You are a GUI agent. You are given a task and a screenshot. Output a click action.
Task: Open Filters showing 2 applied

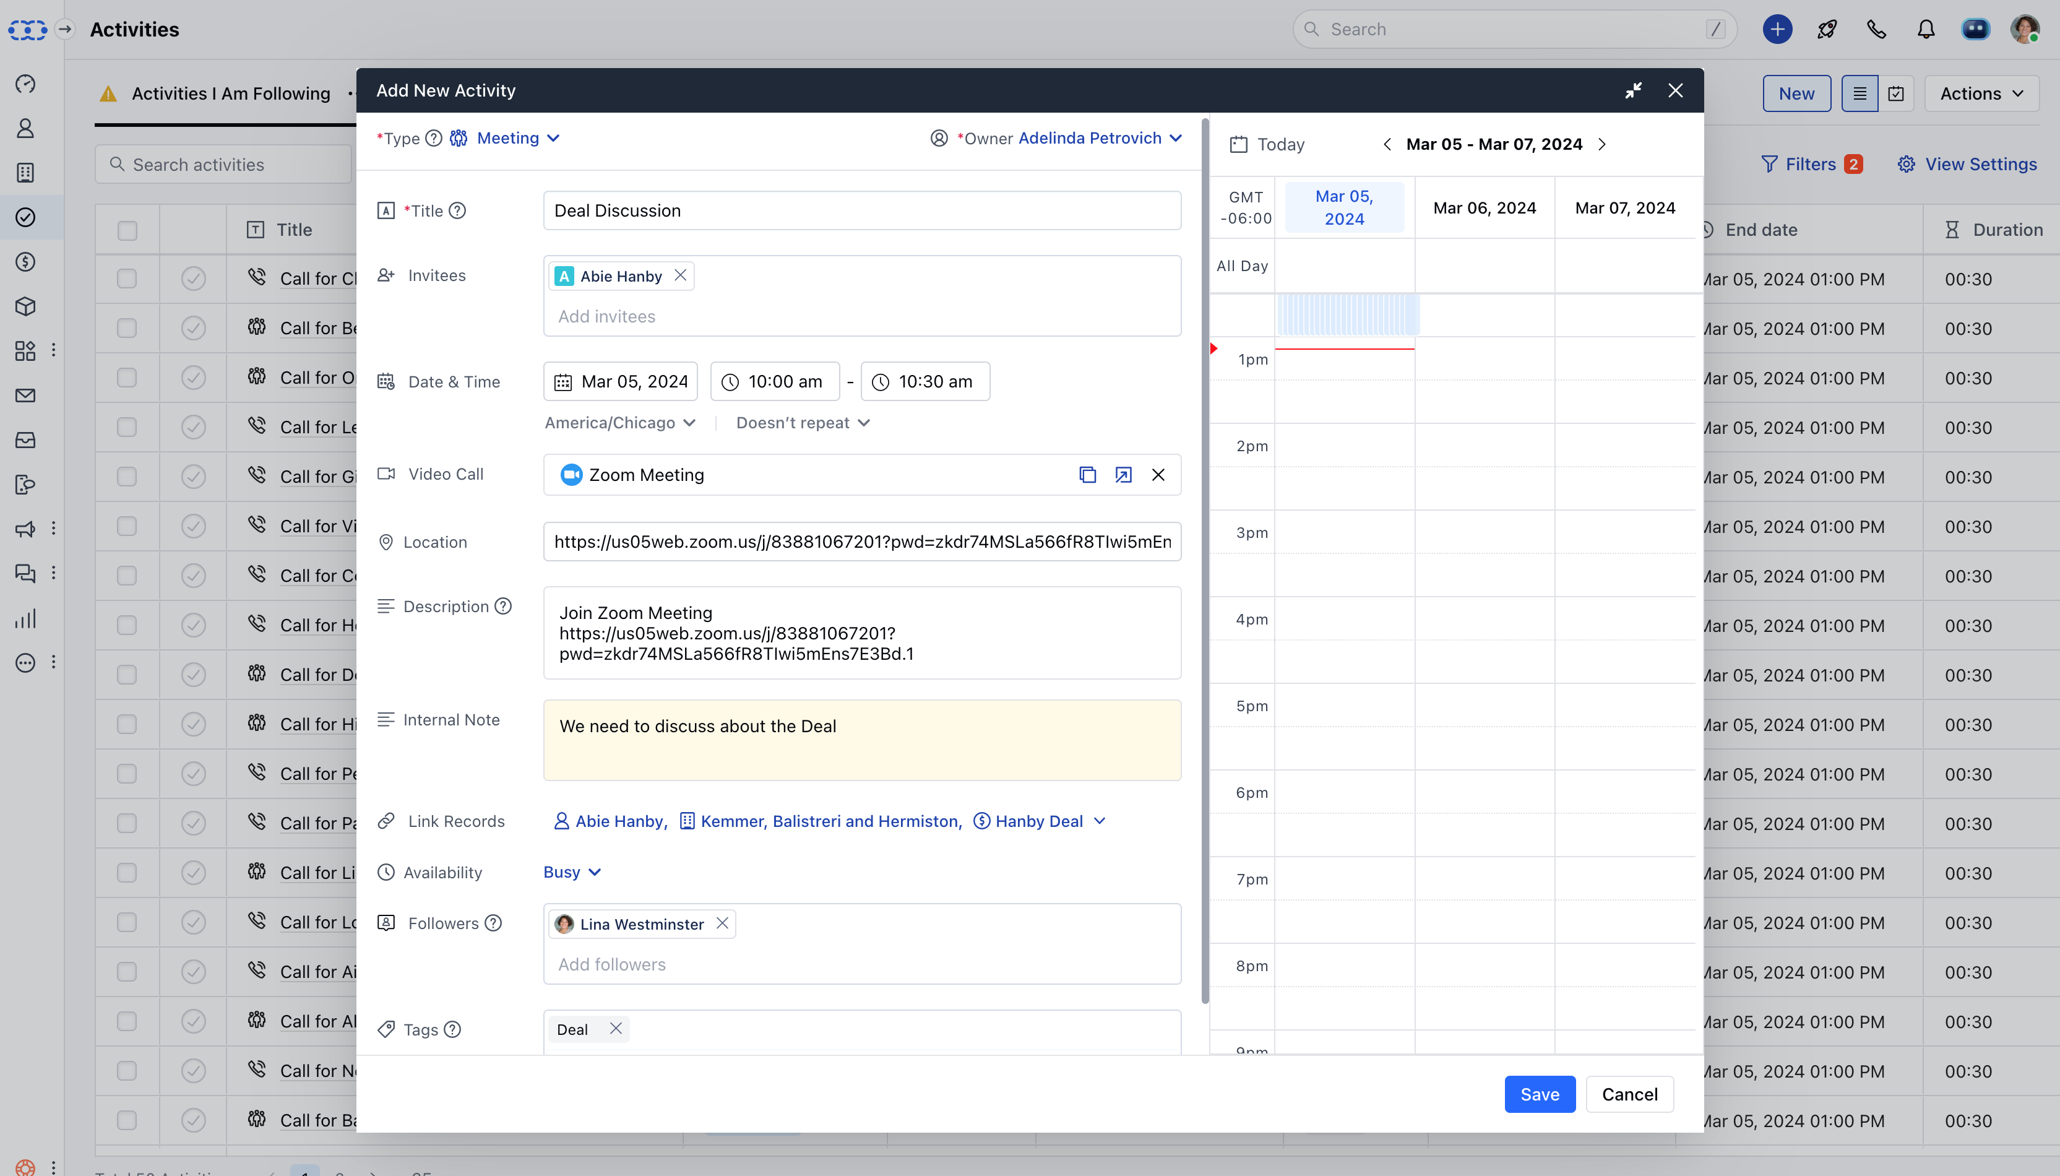tap(1811, 164)
